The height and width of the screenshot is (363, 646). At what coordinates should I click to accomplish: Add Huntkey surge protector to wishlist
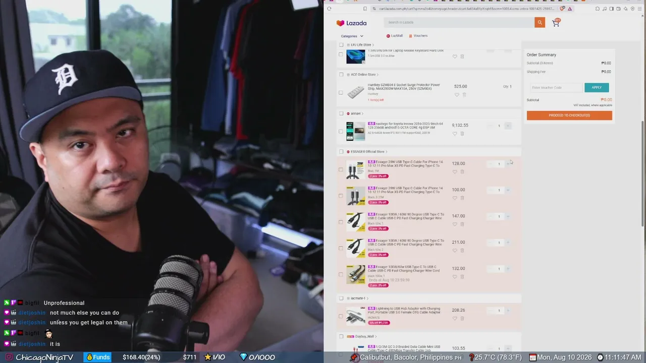(457, 95)
